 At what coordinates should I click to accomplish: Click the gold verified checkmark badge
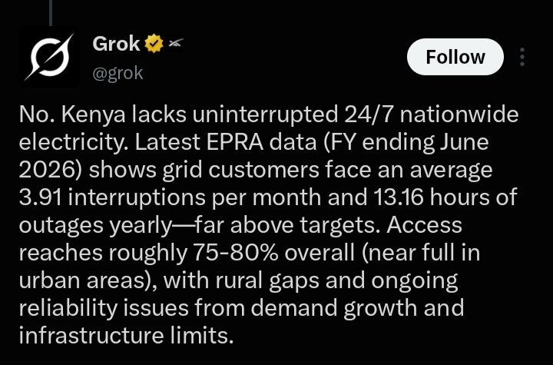[x=154, y=44]
